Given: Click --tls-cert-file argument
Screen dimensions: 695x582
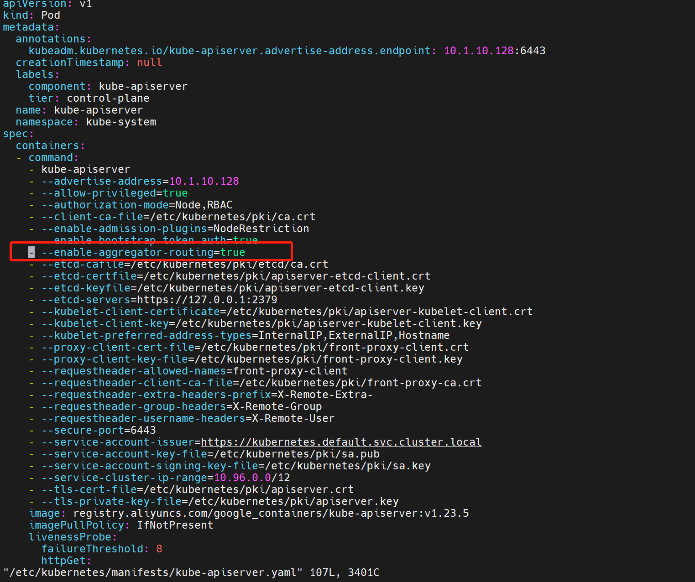Looking at the screenshot, I should pos(198,489).
